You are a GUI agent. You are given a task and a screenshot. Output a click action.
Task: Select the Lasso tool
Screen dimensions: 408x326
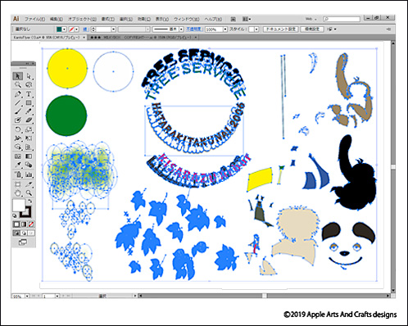click(x=29, y=85)
